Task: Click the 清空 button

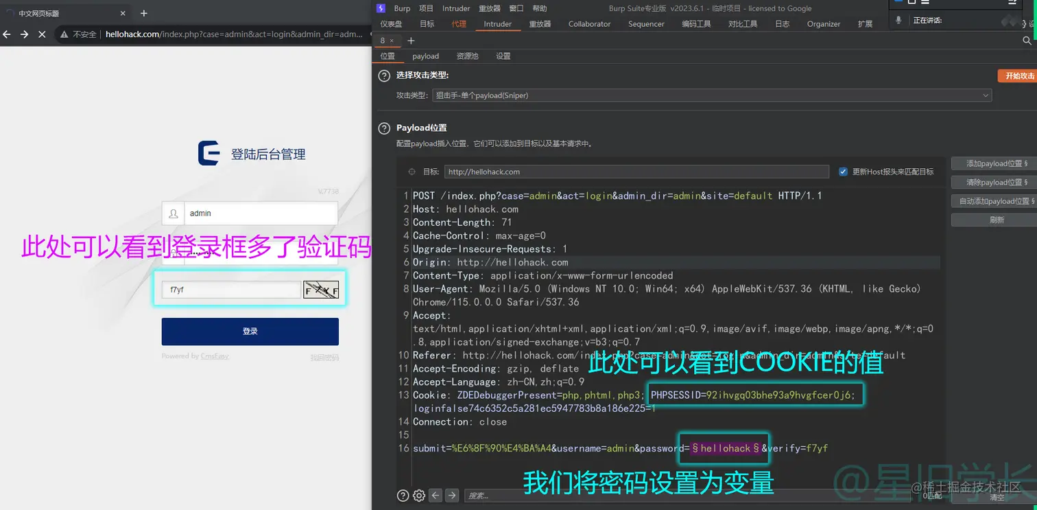Action: click(997, 497)
